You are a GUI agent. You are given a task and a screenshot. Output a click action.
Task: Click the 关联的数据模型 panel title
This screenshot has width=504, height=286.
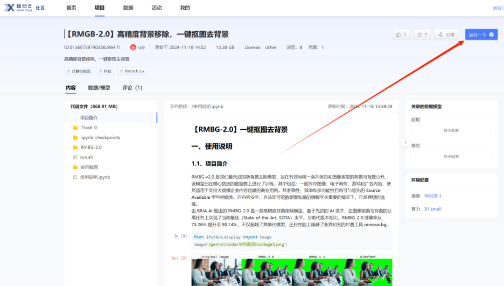pyautogui.click(x=426, y=106)
